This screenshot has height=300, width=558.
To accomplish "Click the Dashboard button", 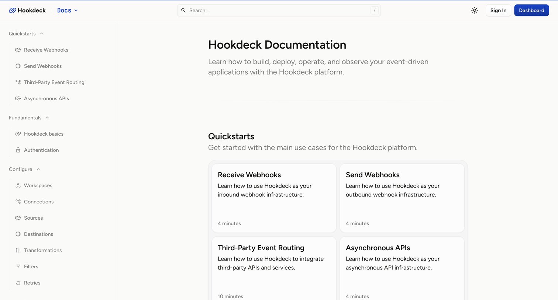I will pos(531,10).
